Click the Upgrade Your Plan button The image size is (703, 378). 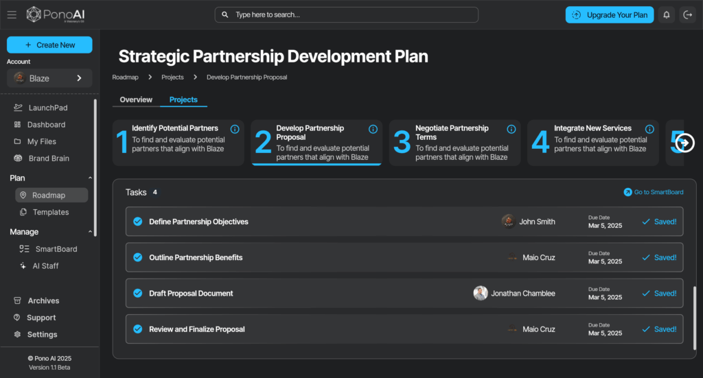click(610, 15)
